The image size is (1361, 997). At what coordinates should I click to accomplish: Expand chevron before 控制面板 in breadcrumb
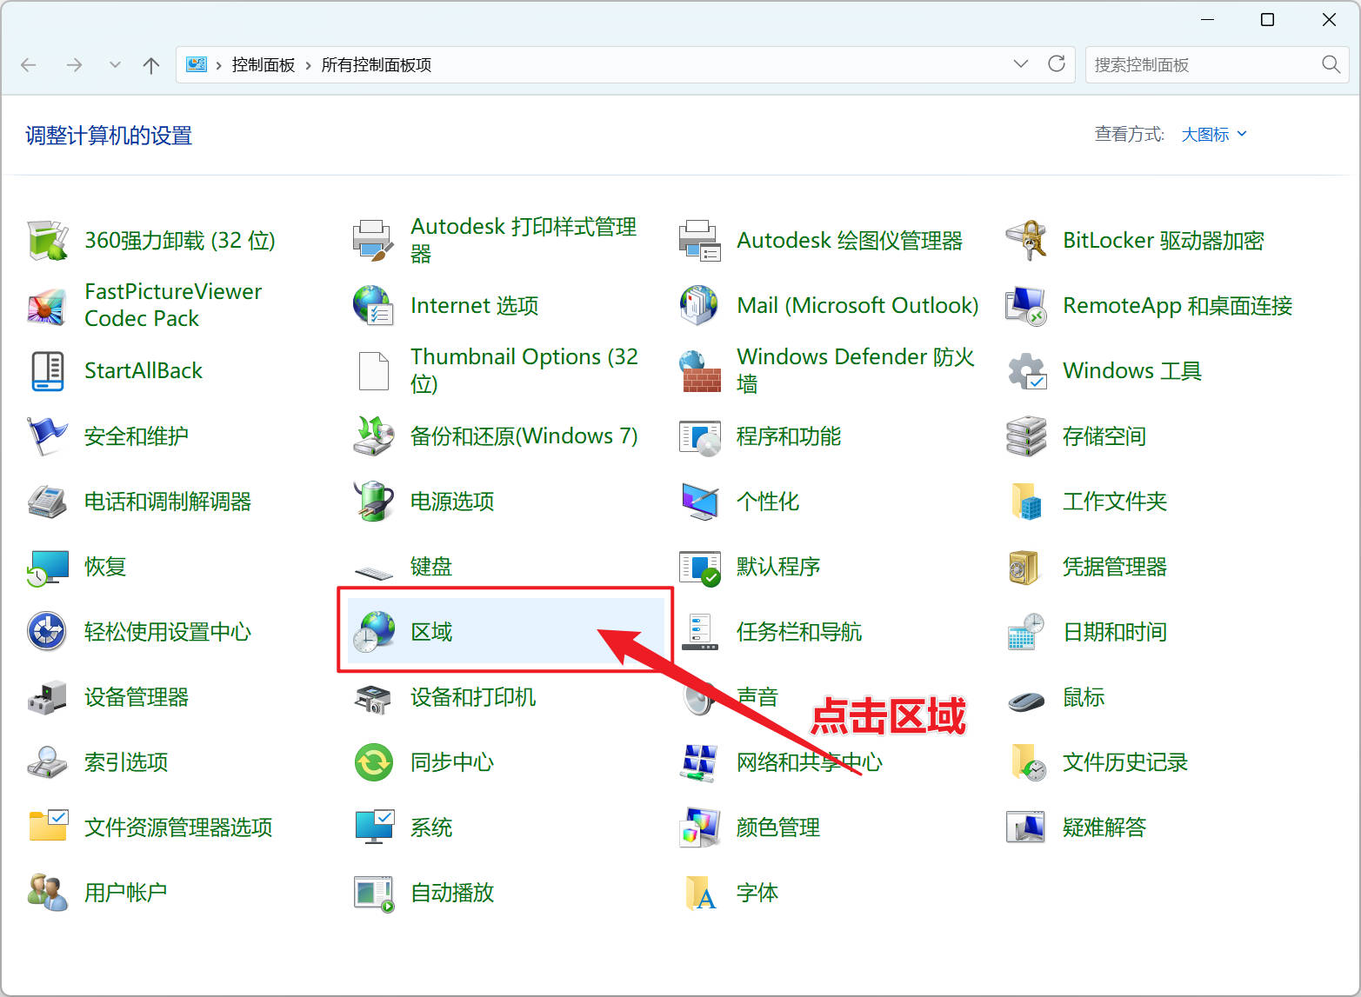[x=218, y=65]
